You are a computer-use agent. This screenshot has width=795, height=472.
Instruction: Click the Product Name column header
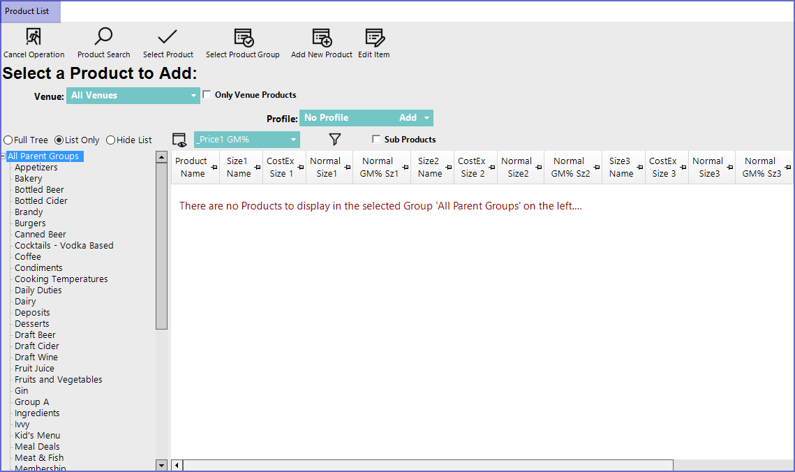click(191, 168)
